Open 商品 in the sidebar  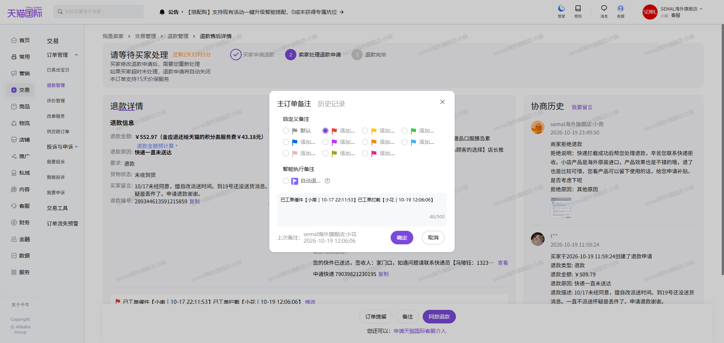[20, 107]
